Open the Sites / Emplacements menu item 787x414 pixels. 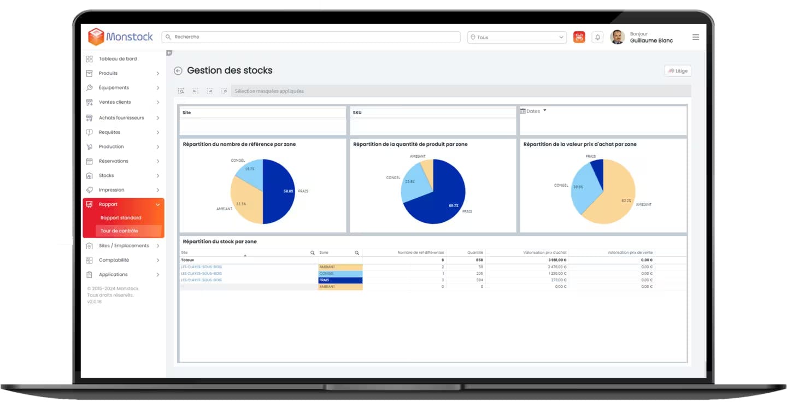pos(124,246)
